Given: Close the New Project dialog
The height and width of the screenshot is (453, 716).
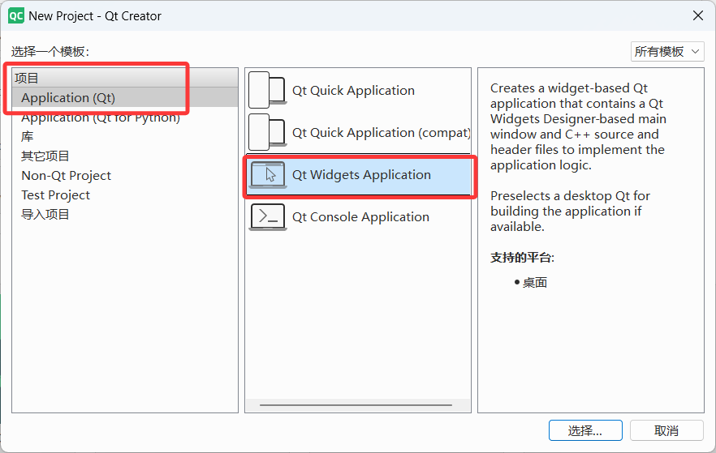Looking at the screenshot, I should pos(698,16).
